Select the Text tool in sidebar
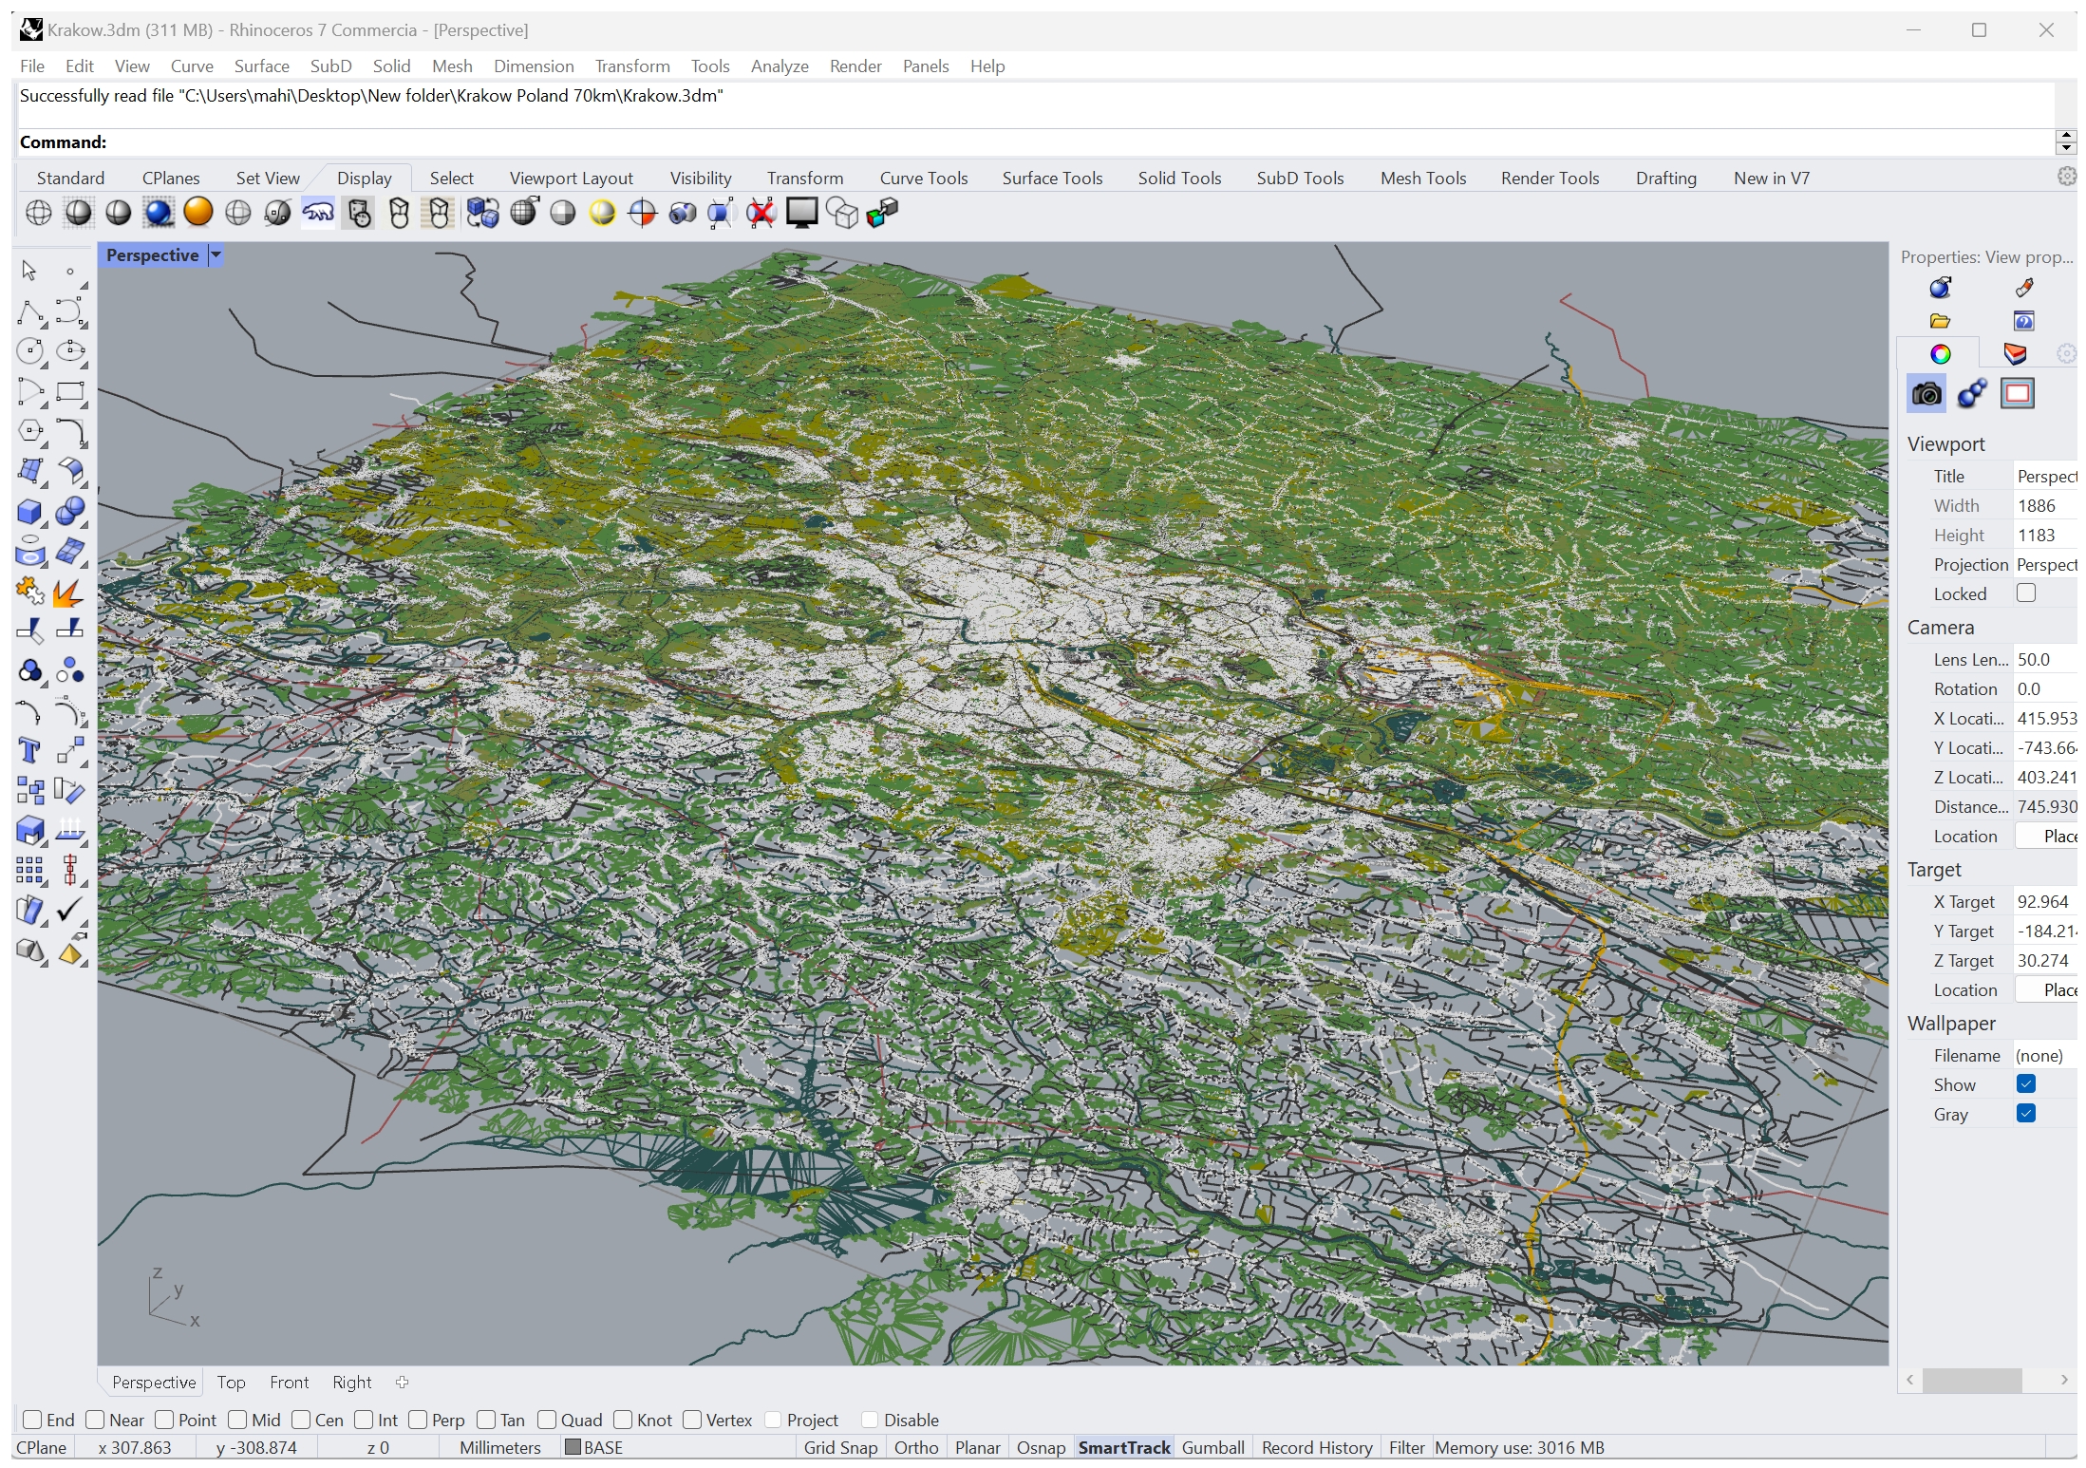Screen dimensions: 2086x1468 29,751
